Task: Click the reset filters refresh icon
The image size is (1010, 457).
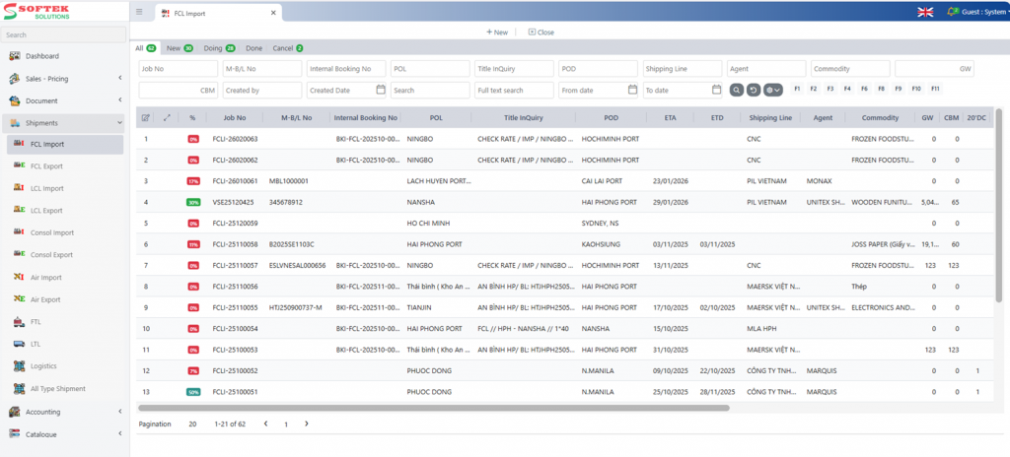Action: tap(755, 90)
